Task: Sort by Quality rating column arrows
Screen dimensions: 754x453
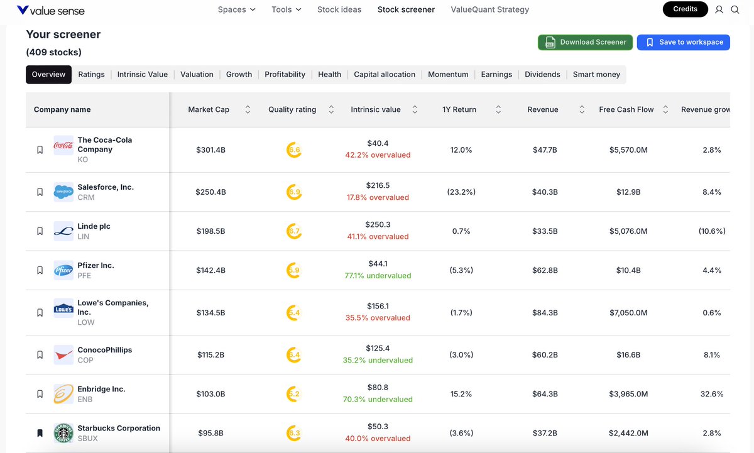Action: coord(331,109)
